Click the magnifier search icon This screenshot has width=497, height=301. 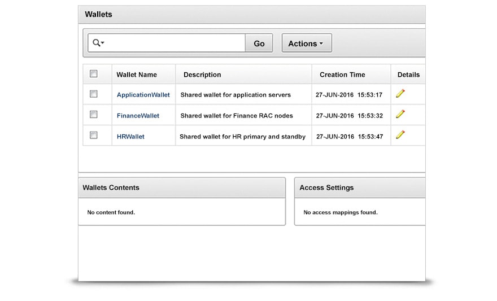tap(96, 43)
